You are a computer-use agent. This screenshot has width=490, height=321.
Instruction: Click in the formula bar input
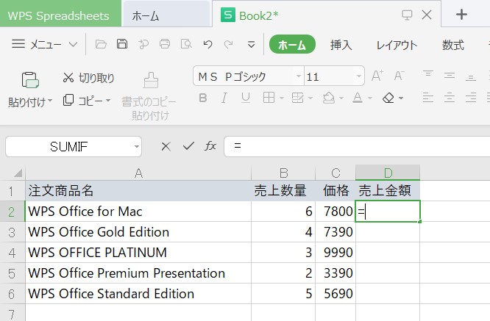[x=357, y=146]
